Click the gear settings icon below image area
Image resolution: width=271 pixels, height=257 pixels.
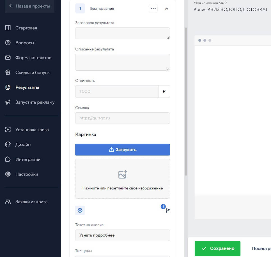80,210
